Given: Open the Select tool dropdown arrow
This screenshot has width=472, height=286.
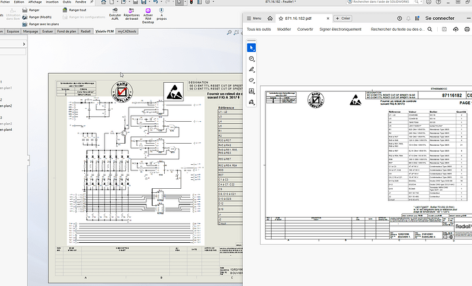Looking at the screenshot, I should point(184,2).
